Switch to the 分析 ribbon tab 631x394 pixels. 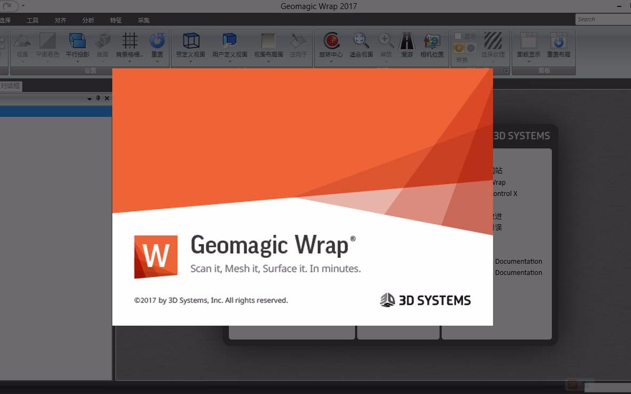pos(88,20)
